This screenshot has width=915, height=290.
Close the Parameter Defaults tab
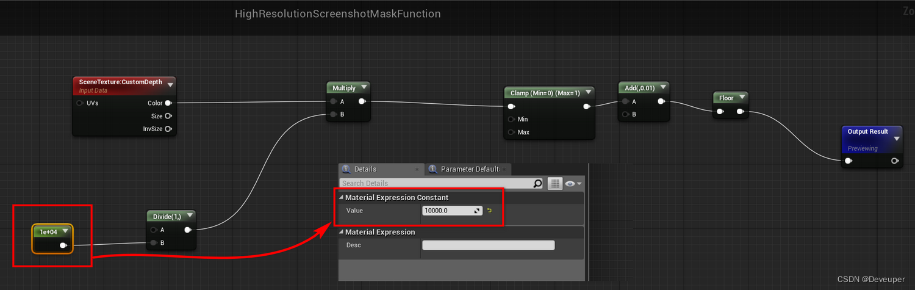coord(504,169)
